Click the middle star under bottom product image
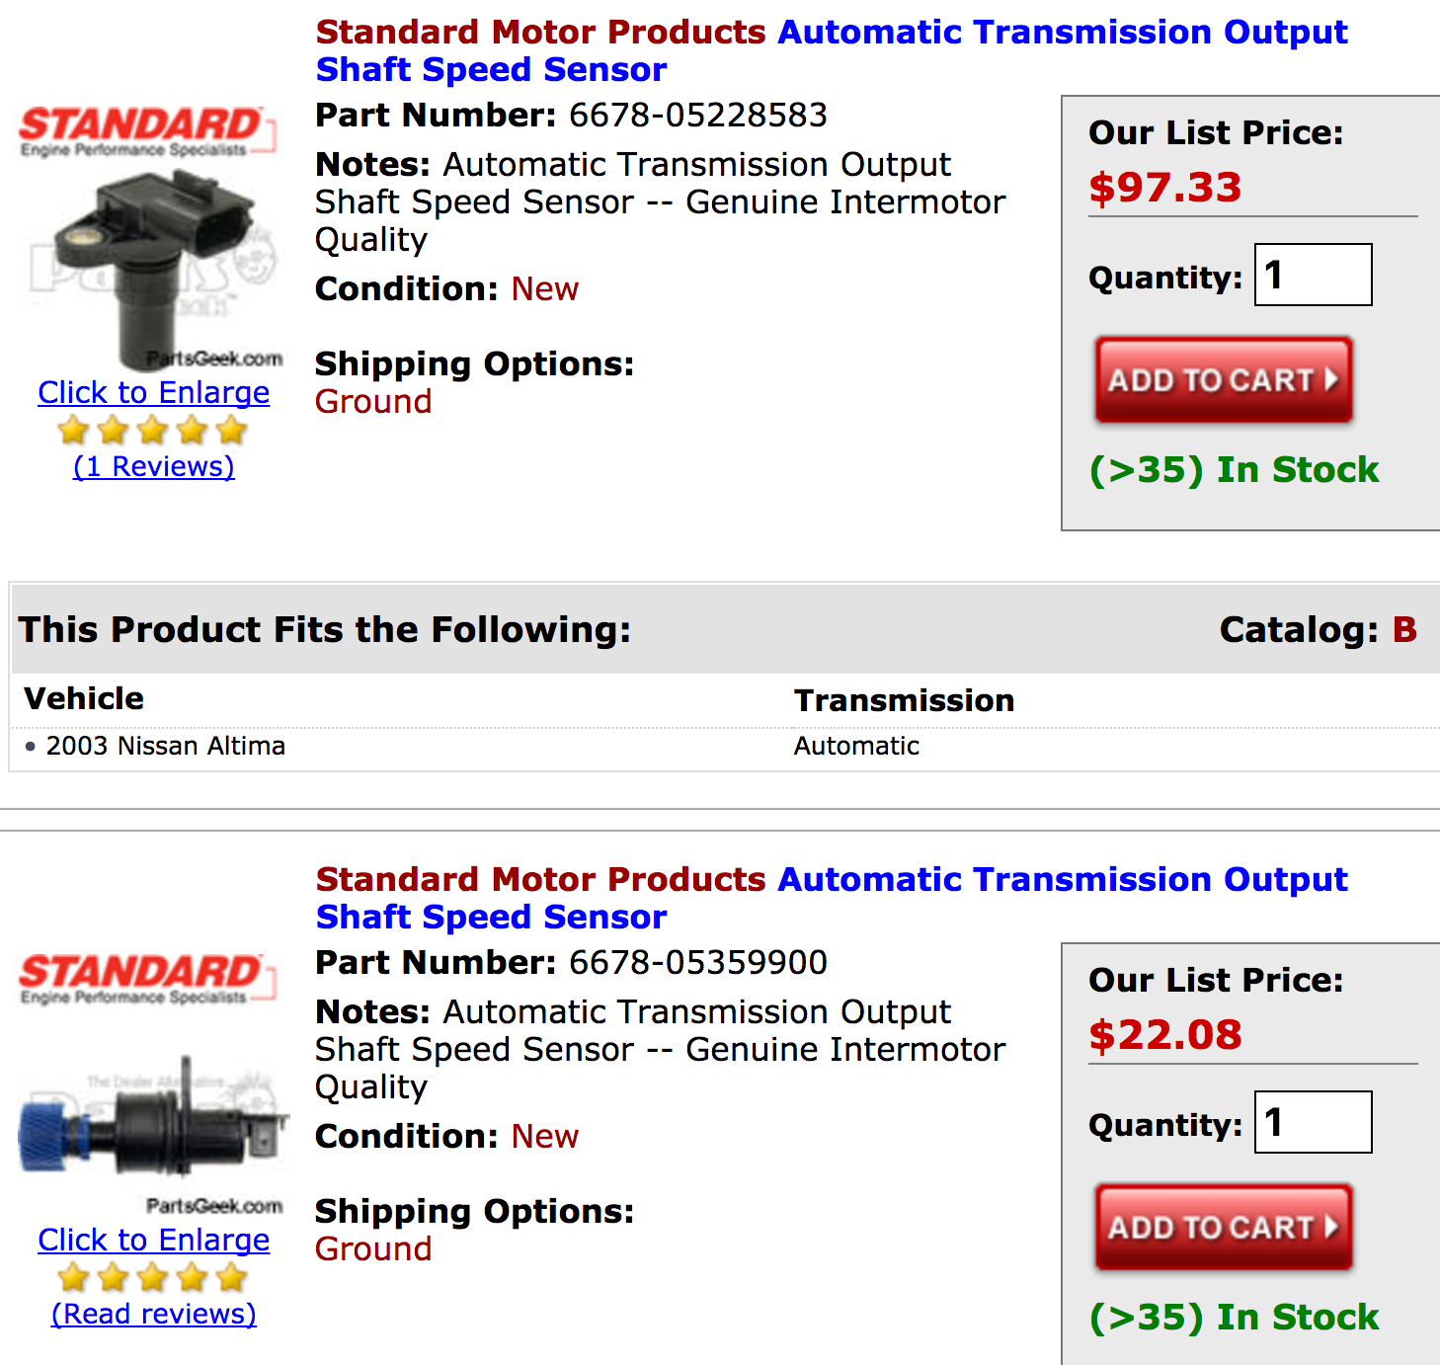The image size is (1440, 1365). (150, 1278)
